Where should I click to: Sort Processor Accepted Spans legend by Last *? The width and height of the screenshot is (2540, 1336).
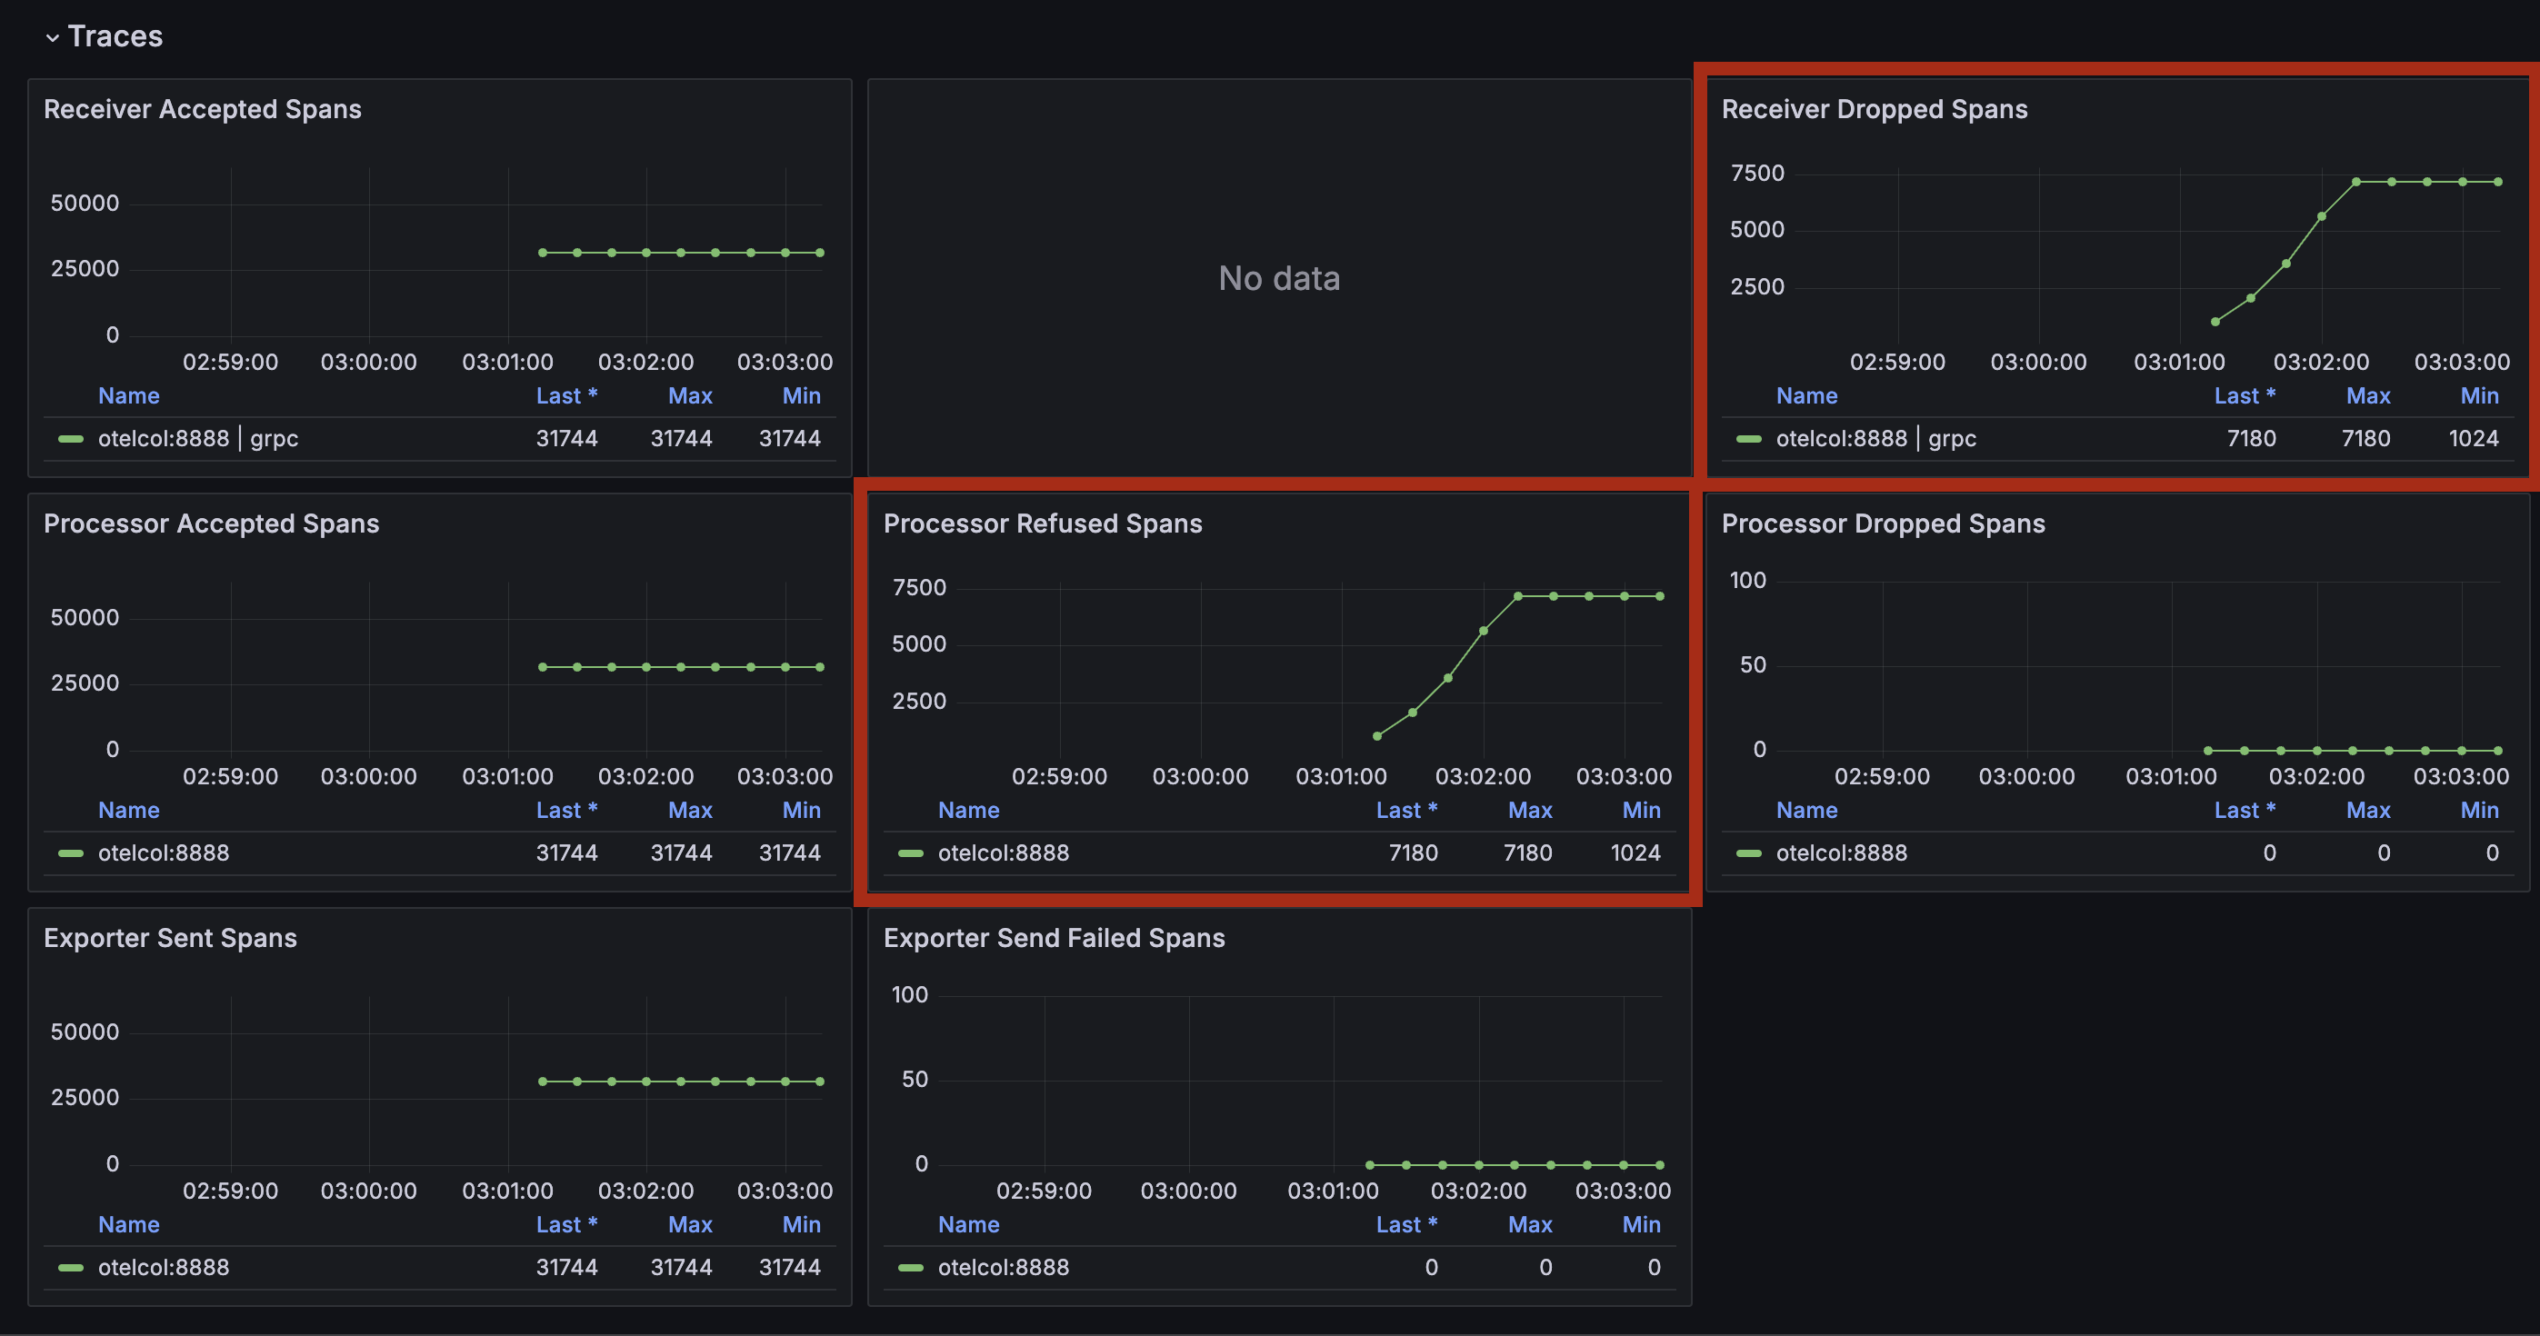(567, 810)
